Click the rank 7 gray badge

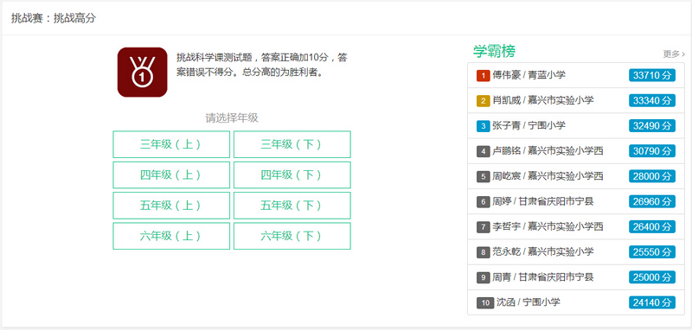pyautogui.click(x=484, y=227)
